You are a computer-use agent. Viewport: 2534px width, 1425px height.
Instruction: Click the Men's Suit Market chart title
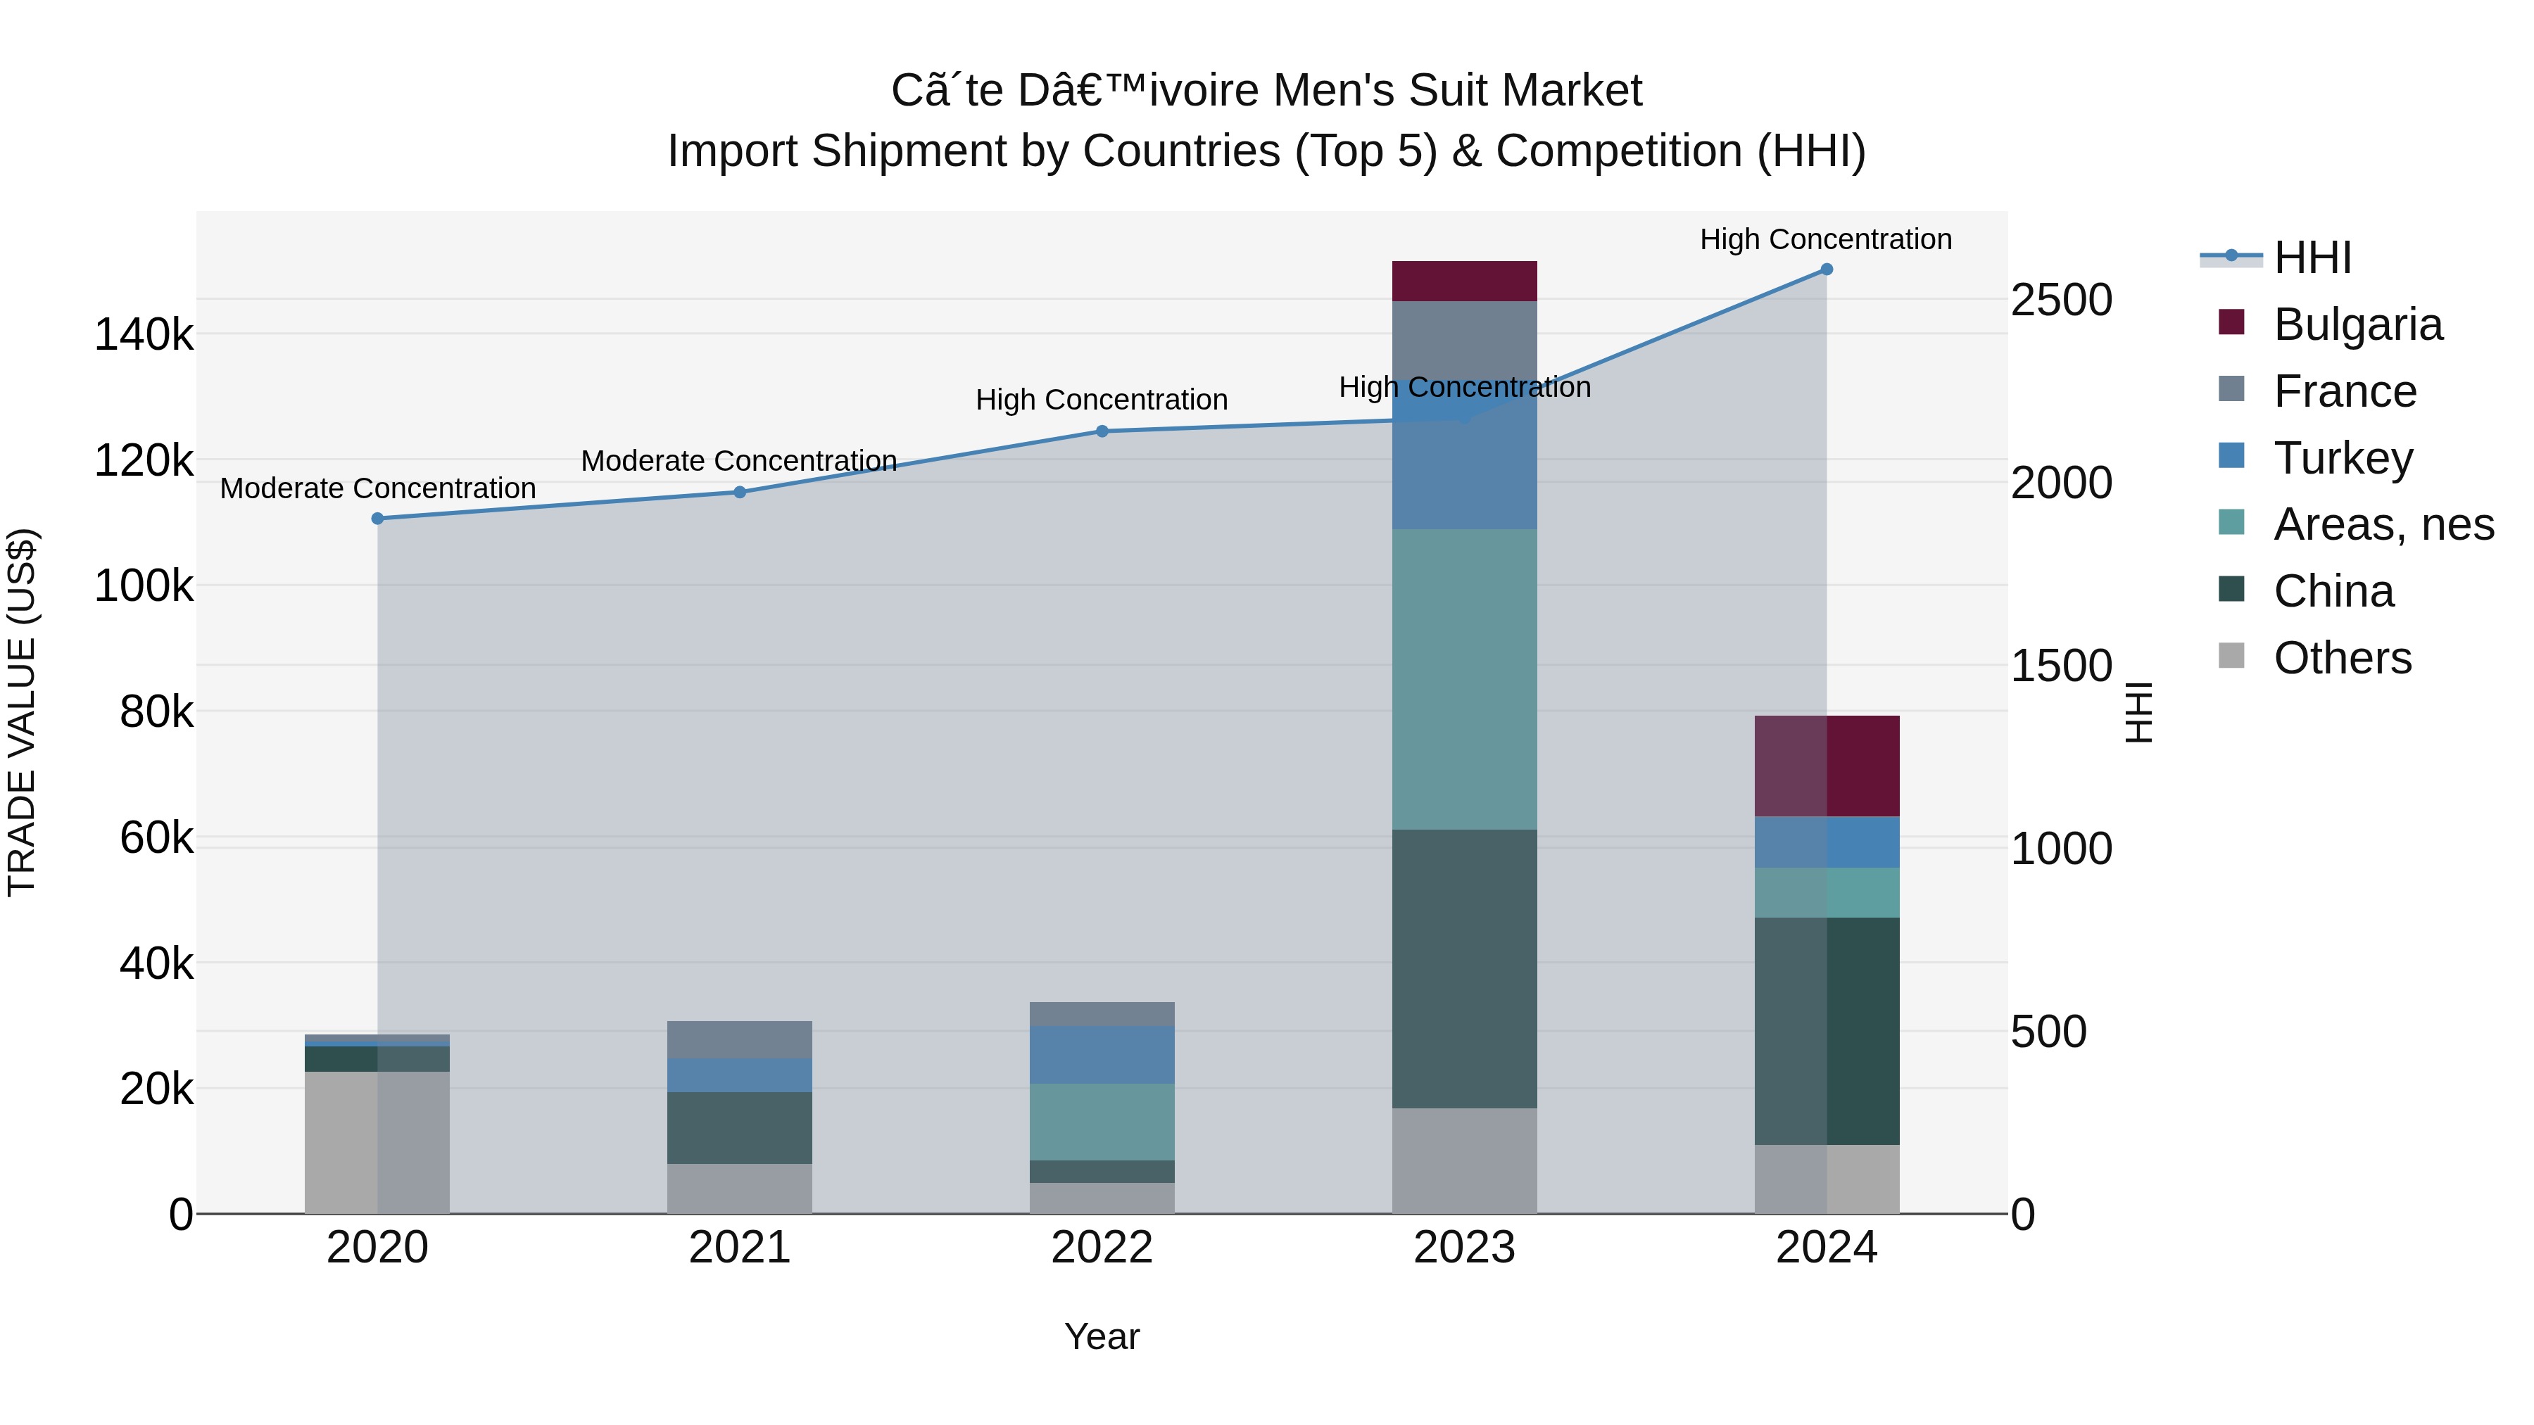[1267, 91]
